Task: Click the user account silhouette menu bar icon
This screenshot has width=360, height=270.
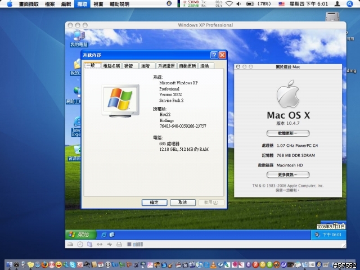Action: click(x=337, y=4)
